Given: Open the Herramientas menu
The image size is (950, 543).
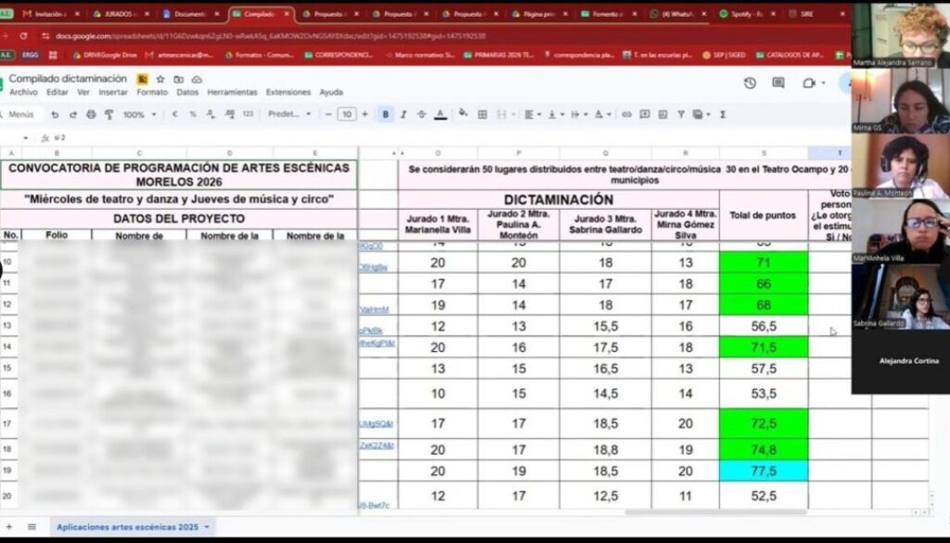Looking at the screenshot, I should click(232, 92).
